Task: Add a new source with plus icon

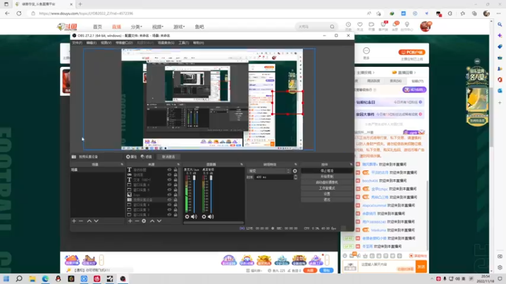Action: [130, 221]
